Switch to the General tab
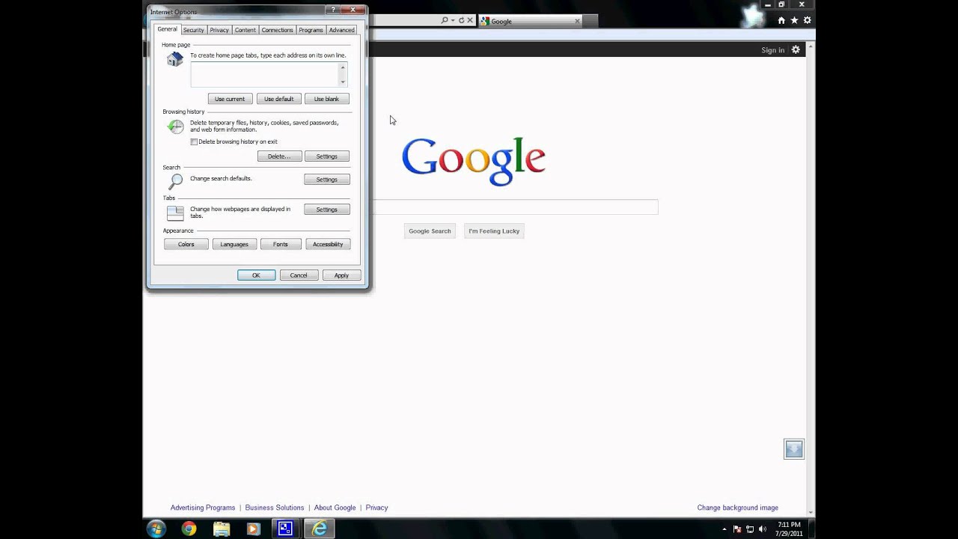Viewport: 958px width, 539px height. click(x=167, y=29)
